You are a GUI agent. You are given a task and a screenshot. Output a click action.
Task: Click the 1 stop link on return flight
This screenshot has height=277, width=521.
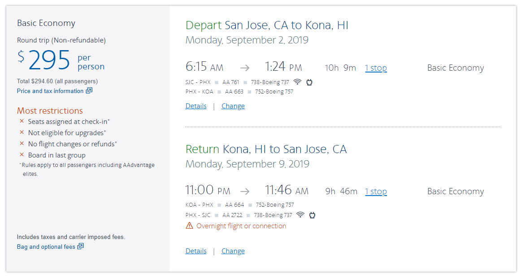(376, 192)
